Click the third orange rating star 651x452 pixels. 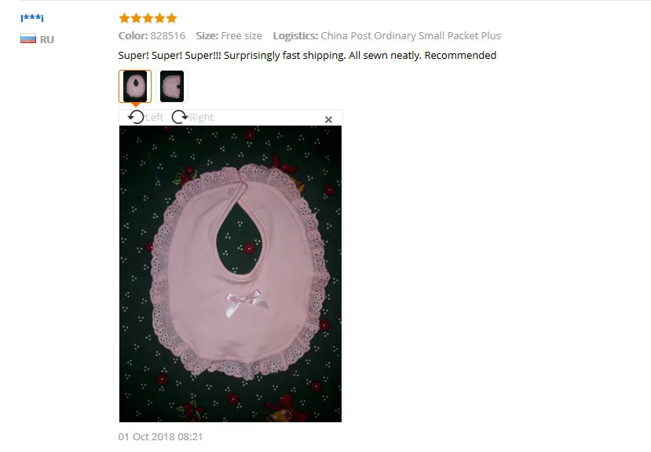(148, 18)
